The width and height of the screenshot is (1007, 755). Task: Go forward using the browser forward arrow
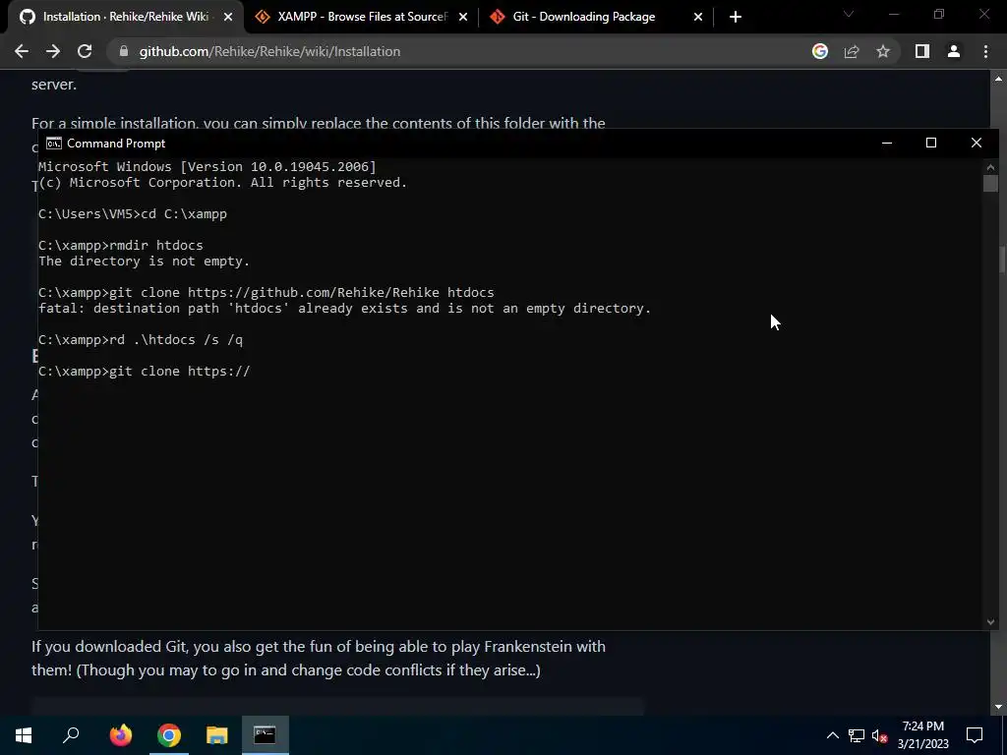(x=53, y=51)
